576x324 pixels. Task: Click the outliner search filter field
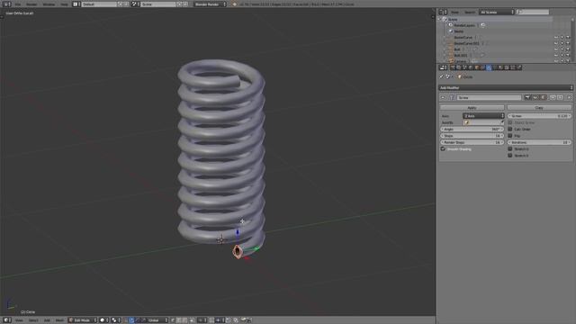[533, 12]
